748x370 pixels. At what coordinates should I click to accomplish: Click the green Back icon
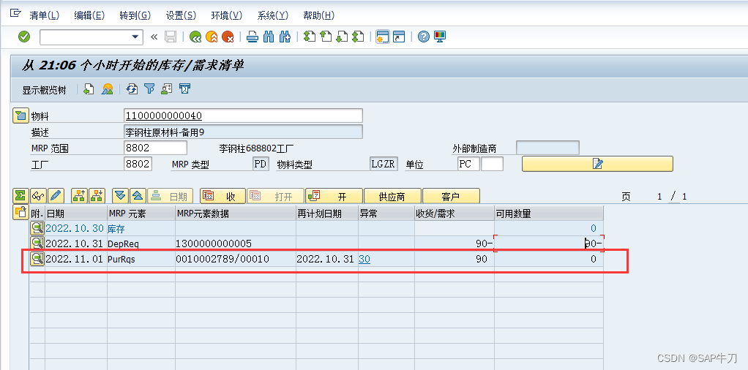click(195, 37)
